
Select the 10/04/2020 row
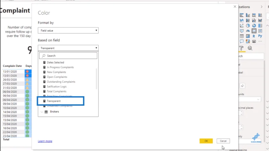click(x=10, y=108)
